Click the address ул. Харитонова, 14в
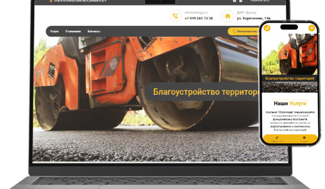 tap(253, 18)
